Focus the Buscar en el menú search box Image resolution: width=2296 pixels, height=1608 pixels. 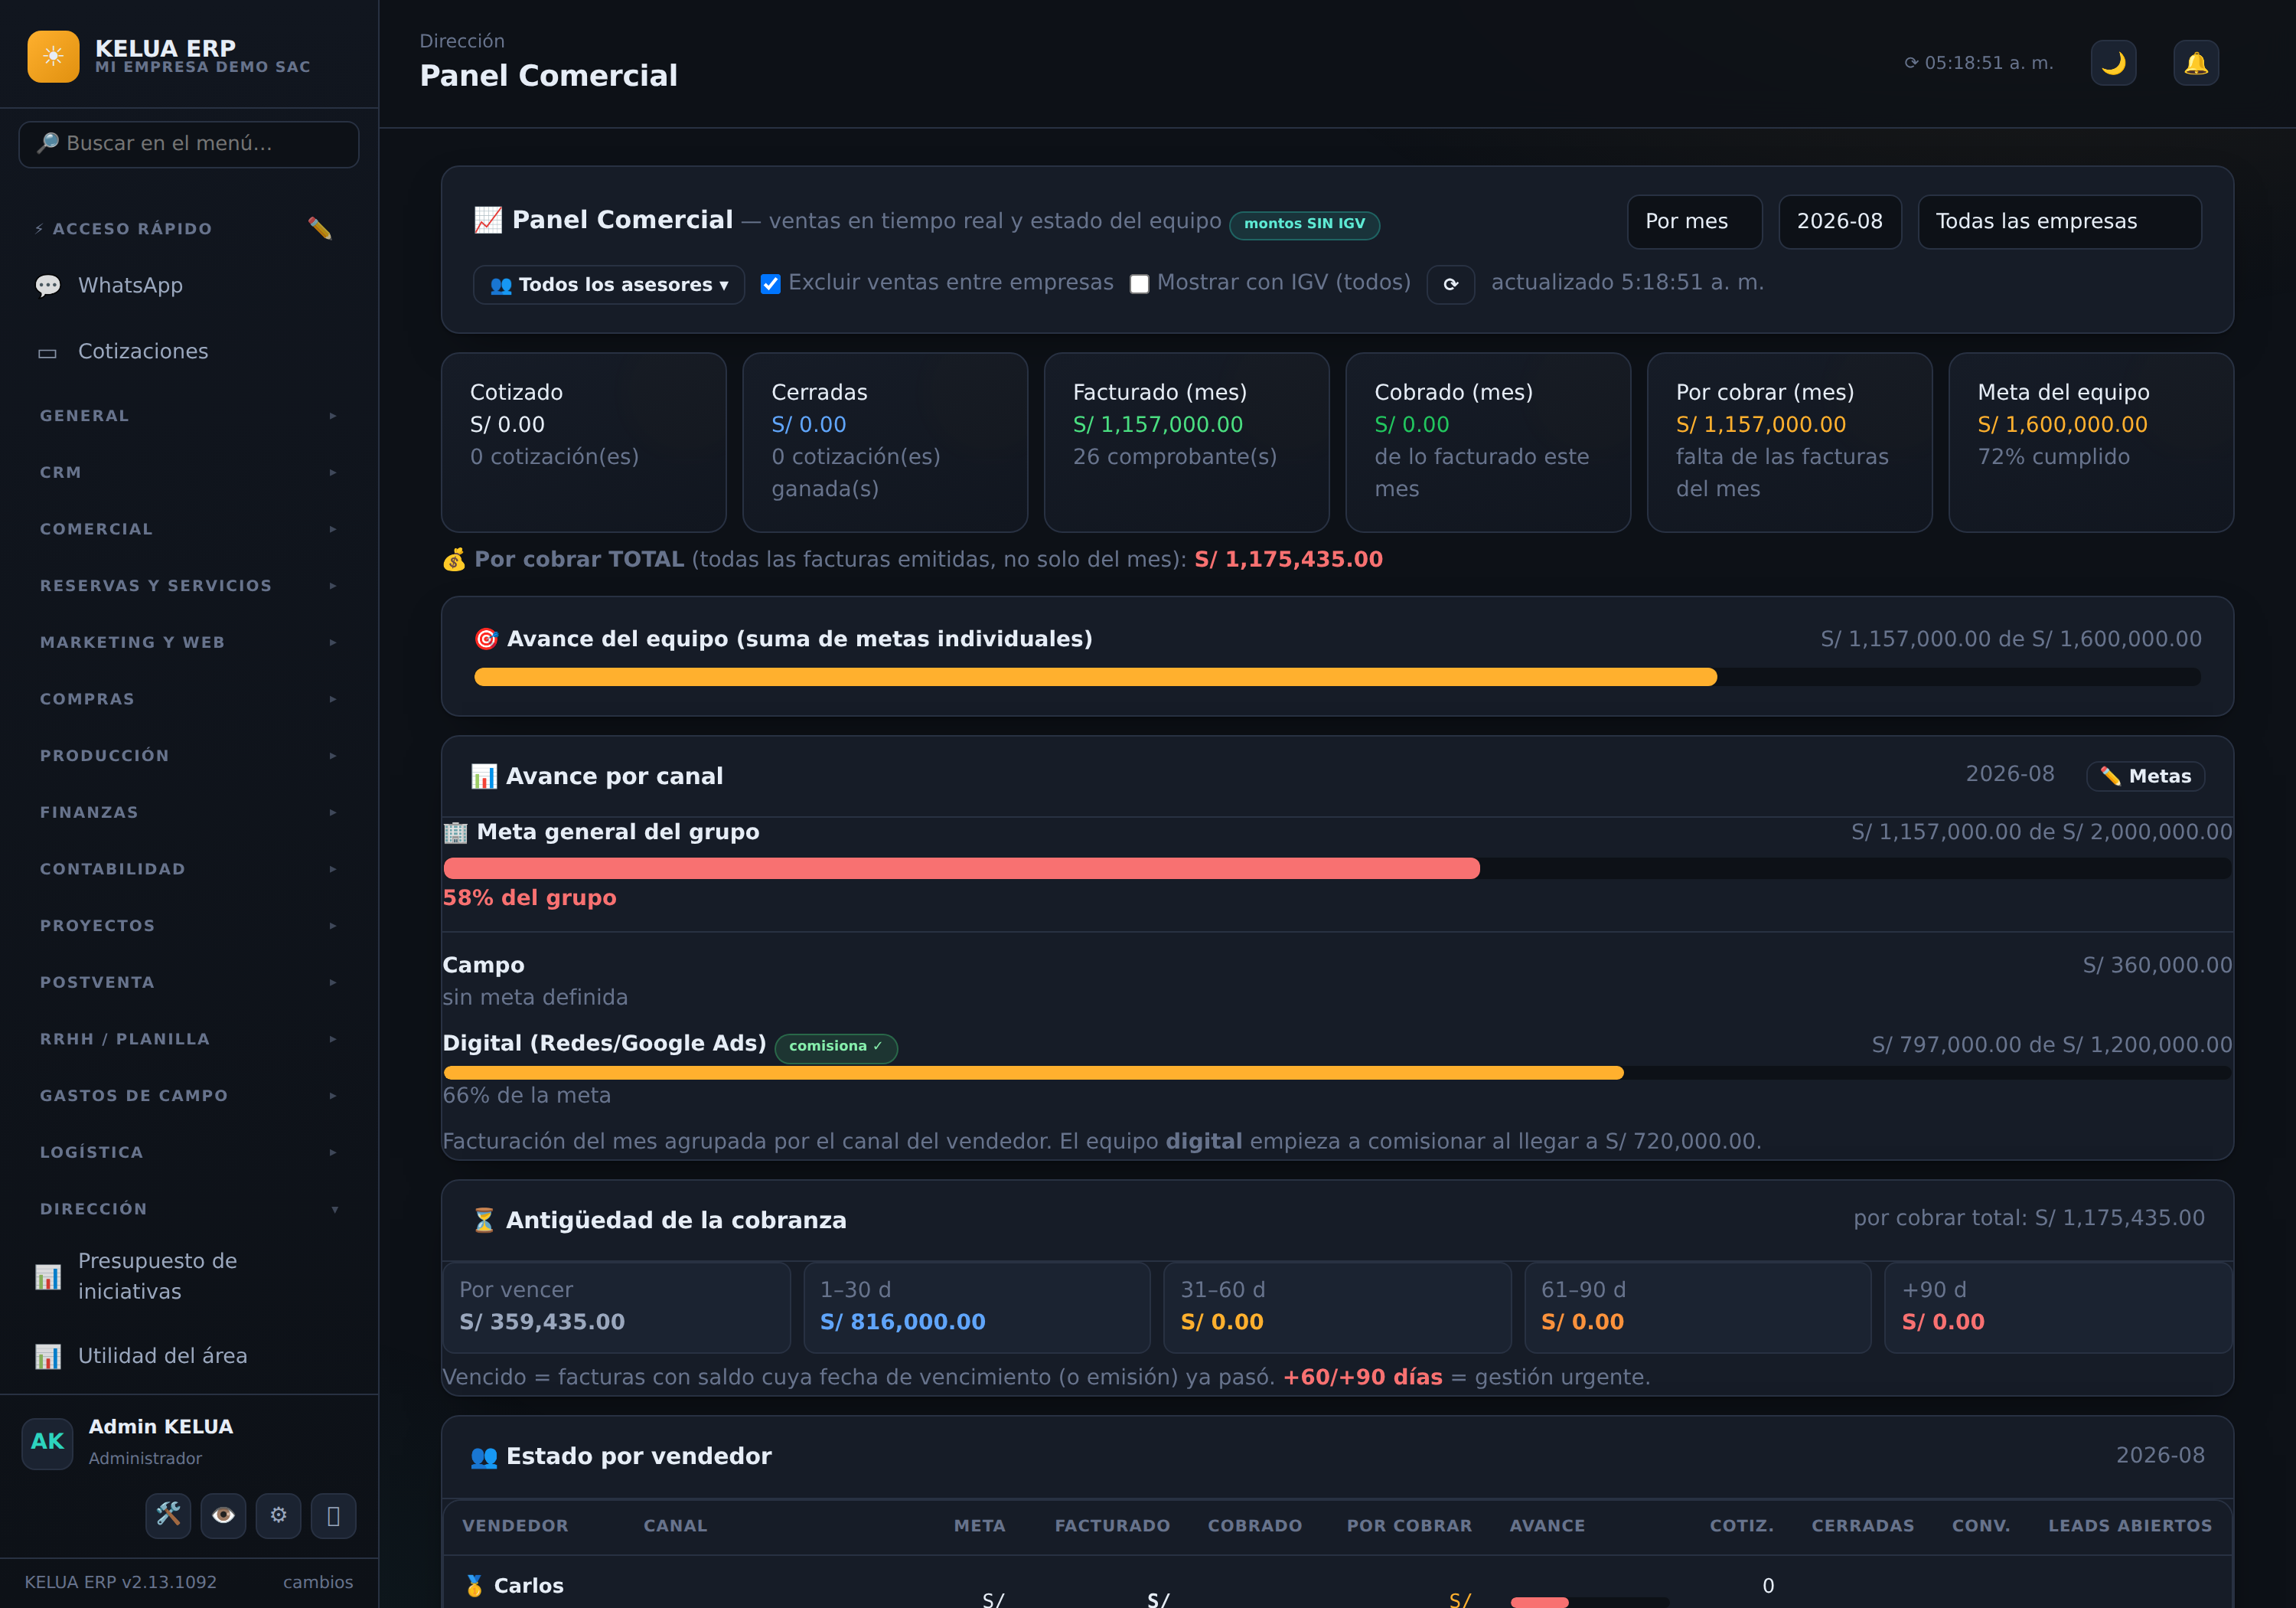click(x=189, y=144)
